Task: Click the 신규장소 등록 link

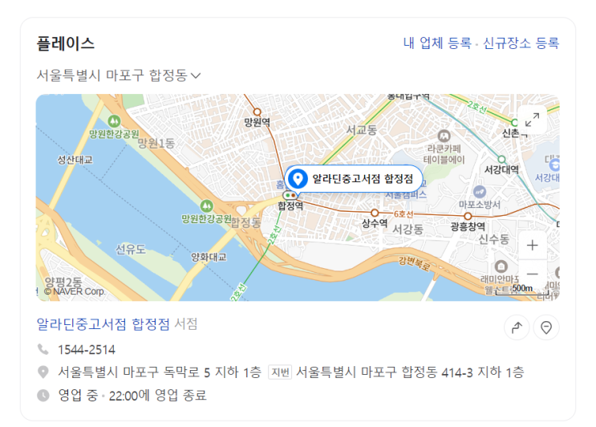Action: (521, 43)
